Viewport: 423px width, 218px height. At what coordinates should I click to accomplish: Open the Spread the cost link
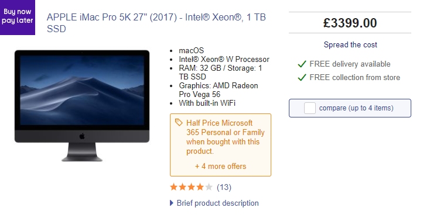350,44
